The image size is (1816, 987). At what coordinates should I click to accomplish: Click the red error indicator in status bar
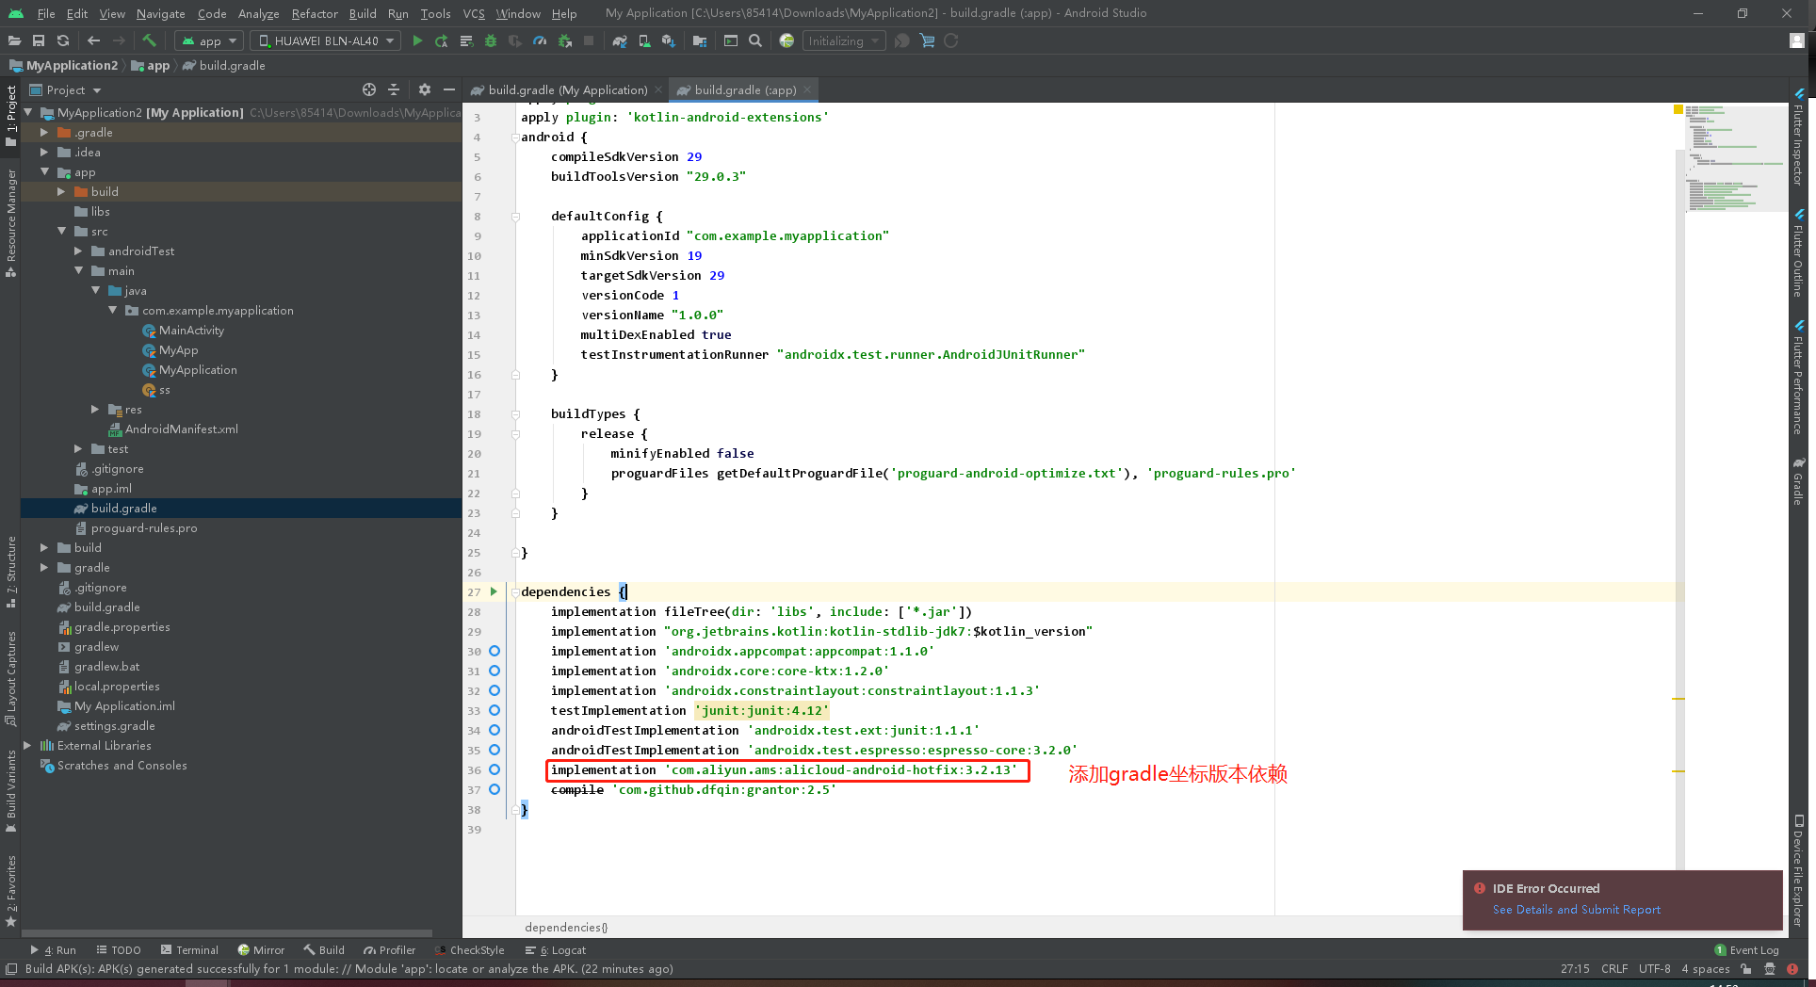point(1792,968)
